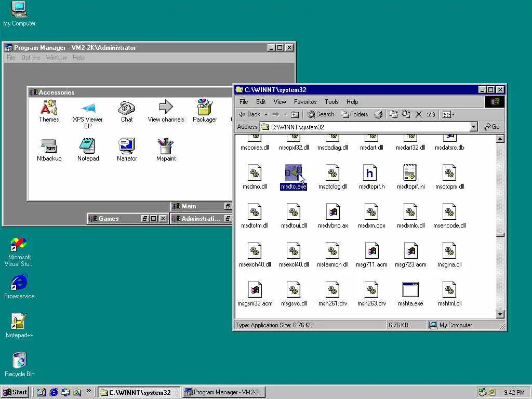The image size is (532, 399).
Task: Open the Tools menu in Explorer
Action: pyautogui.click(x=331, y=102)
